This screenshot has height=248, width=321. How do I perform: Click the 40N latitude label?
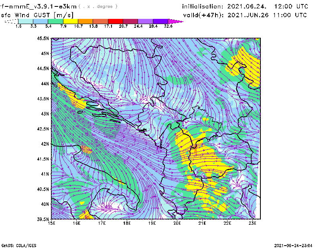(x=45, y=204)
